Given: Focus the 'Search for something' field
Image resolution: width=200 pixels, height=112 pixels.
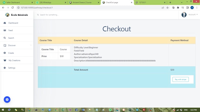Looking at the screenshot, I should click(x=49, y=15).
